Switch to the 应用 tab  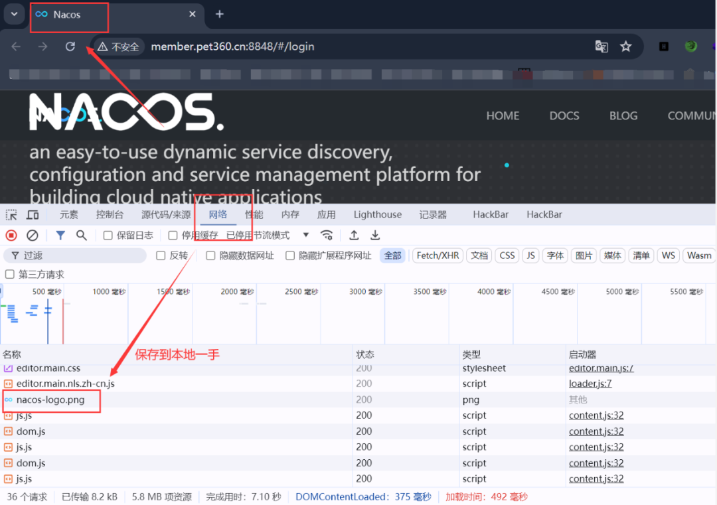click(x=327, y=215)
